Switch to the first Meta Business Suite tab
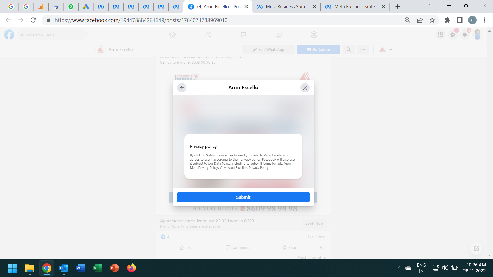The height and width of the screenshot is (277, 493). point(286,7)
